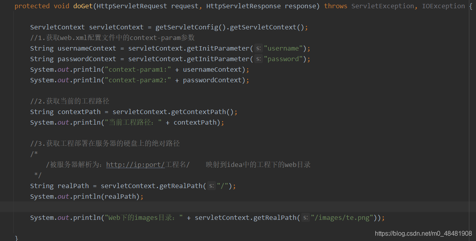Place cursor in comment //3.获取工程部署在服务器的硬盘上的绝对路径
The height and width of the screenshot is (241, 476).
(x=105, y=143)
